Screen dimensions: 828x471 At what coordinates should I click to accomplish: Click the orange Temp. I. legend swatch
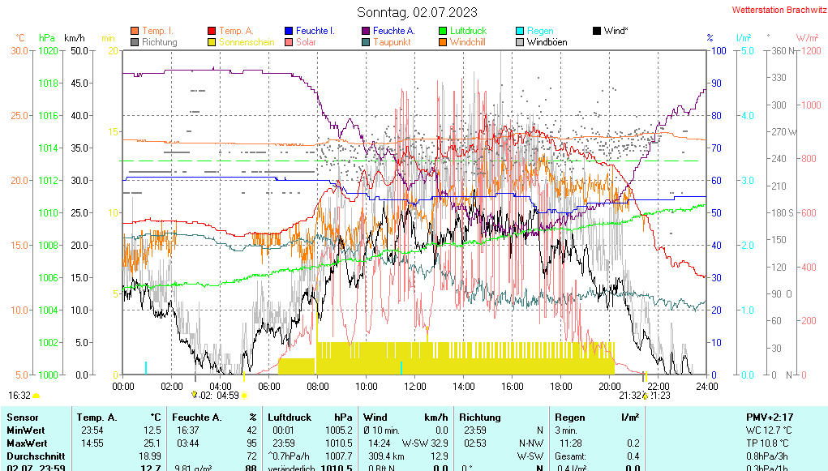tap(135, 31)
